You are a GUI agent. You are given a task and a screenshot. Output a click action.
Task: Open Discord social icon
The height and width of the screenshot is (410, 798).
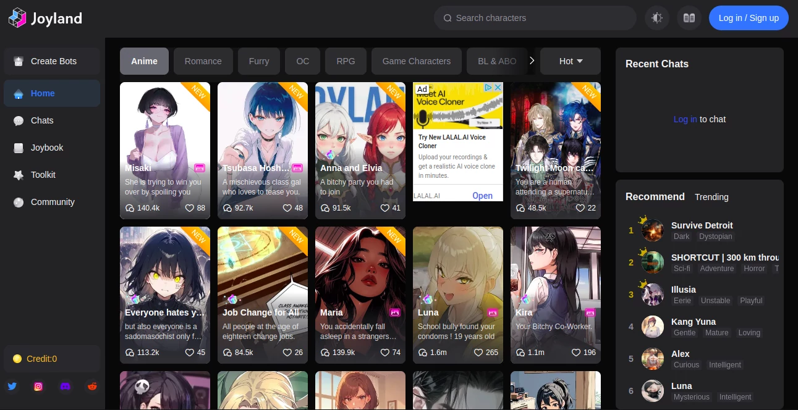click(x=66, y=387)
